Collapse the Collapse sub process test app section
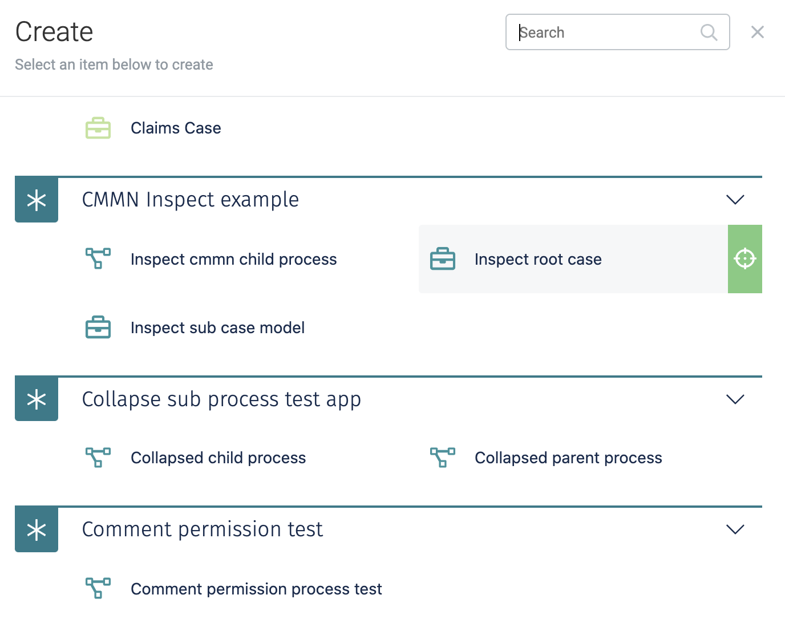 point(735,399)
